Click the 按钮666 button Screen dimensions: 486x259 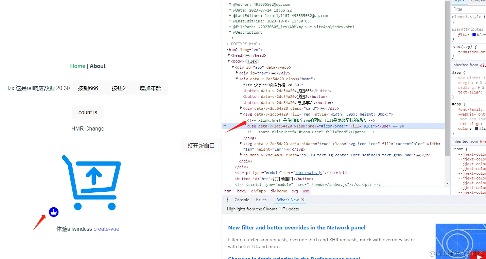coord(88,88)
